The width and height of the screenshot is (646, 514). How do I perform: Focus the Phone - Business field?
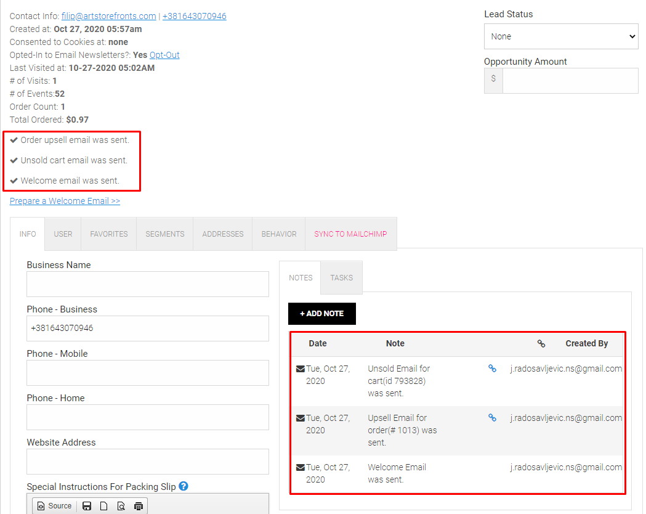pos(148,328)
